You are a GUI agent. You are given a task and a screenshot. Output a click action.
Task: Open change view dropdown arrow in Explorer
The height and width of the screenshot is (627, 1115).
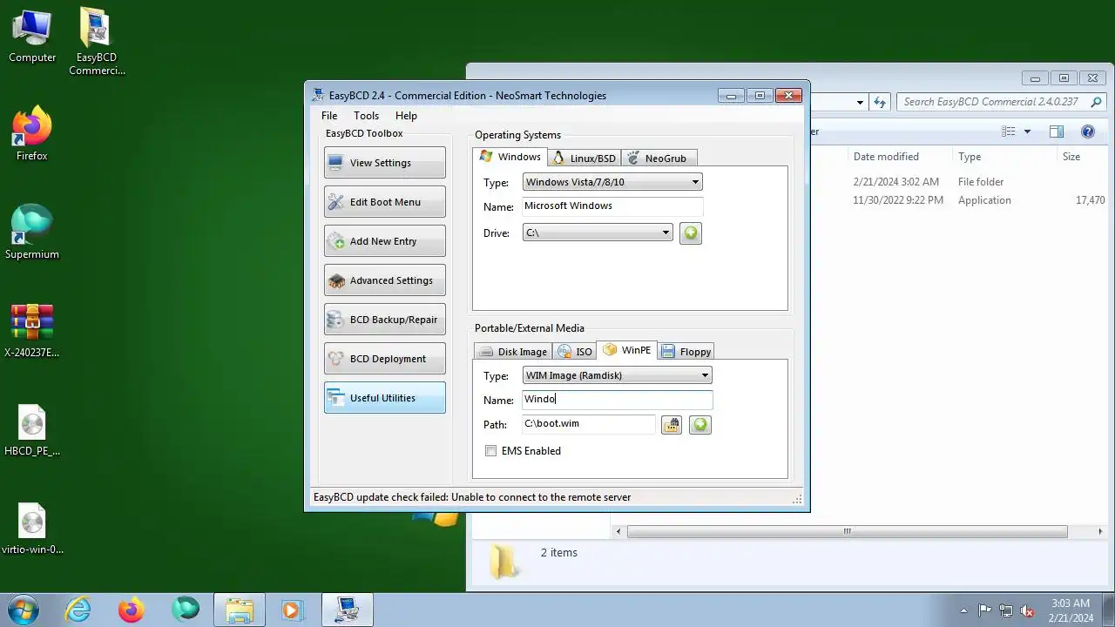click(1027, 131)
